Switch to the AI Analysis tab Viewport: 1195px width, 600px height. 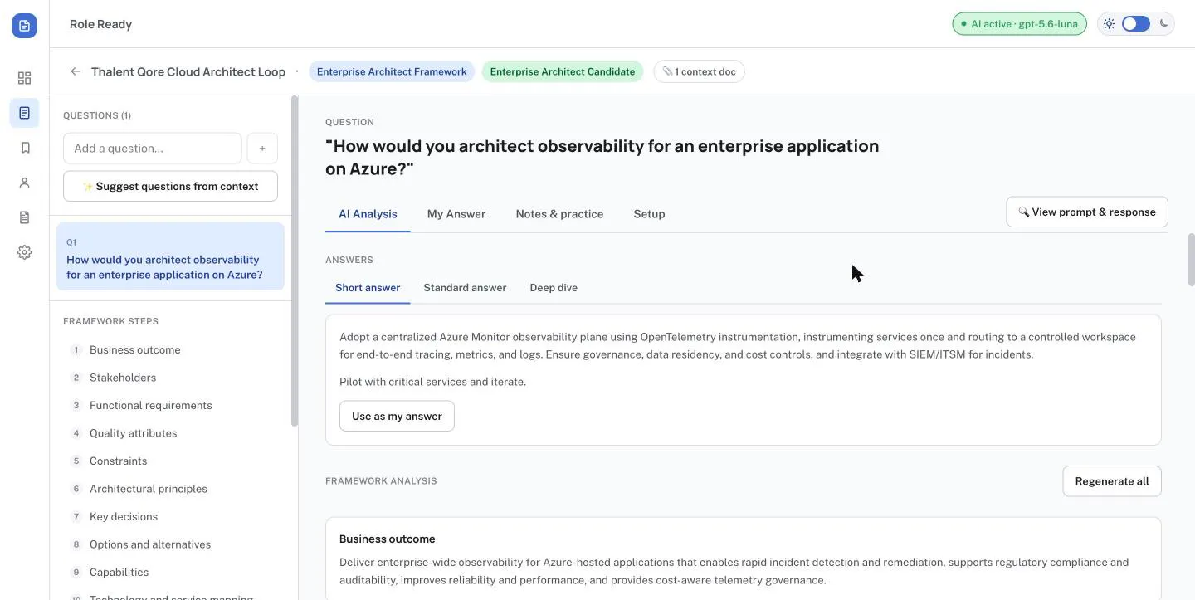pyautogui.click(x=368, y=214)
